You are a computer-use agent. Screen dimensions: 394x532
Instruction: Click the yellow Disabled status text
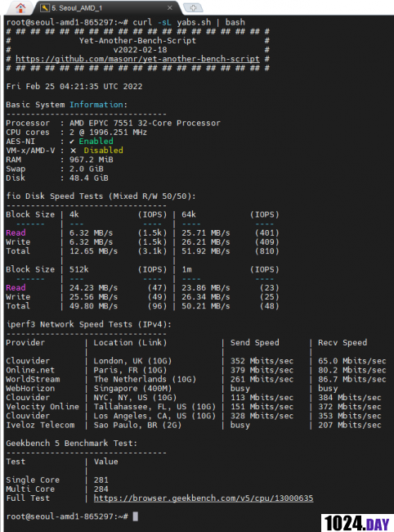[x=103, y=151]
